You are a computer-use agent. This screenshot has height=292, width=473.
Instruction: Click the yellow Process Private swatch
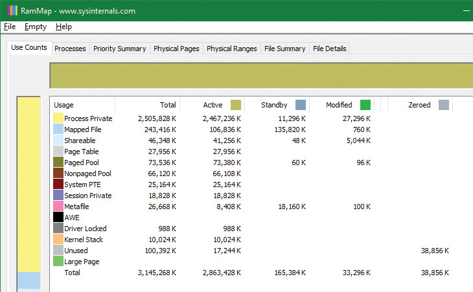click(x=58, y=118)
